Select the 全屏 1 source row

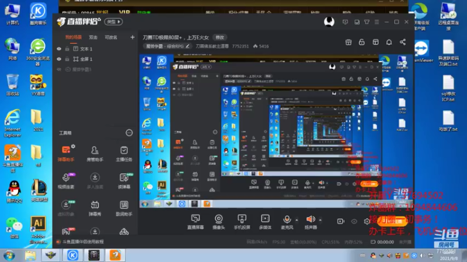click(95, 59)
